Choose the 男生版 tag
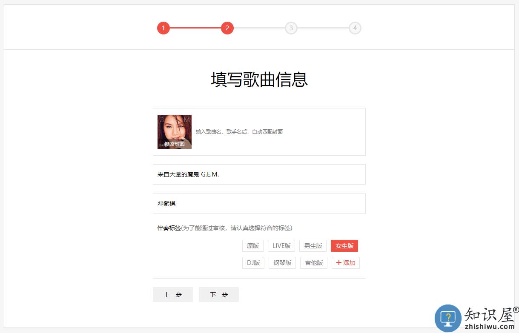This screenshot has height=333, width=519. pyautogui.click(x=313, y=246)
